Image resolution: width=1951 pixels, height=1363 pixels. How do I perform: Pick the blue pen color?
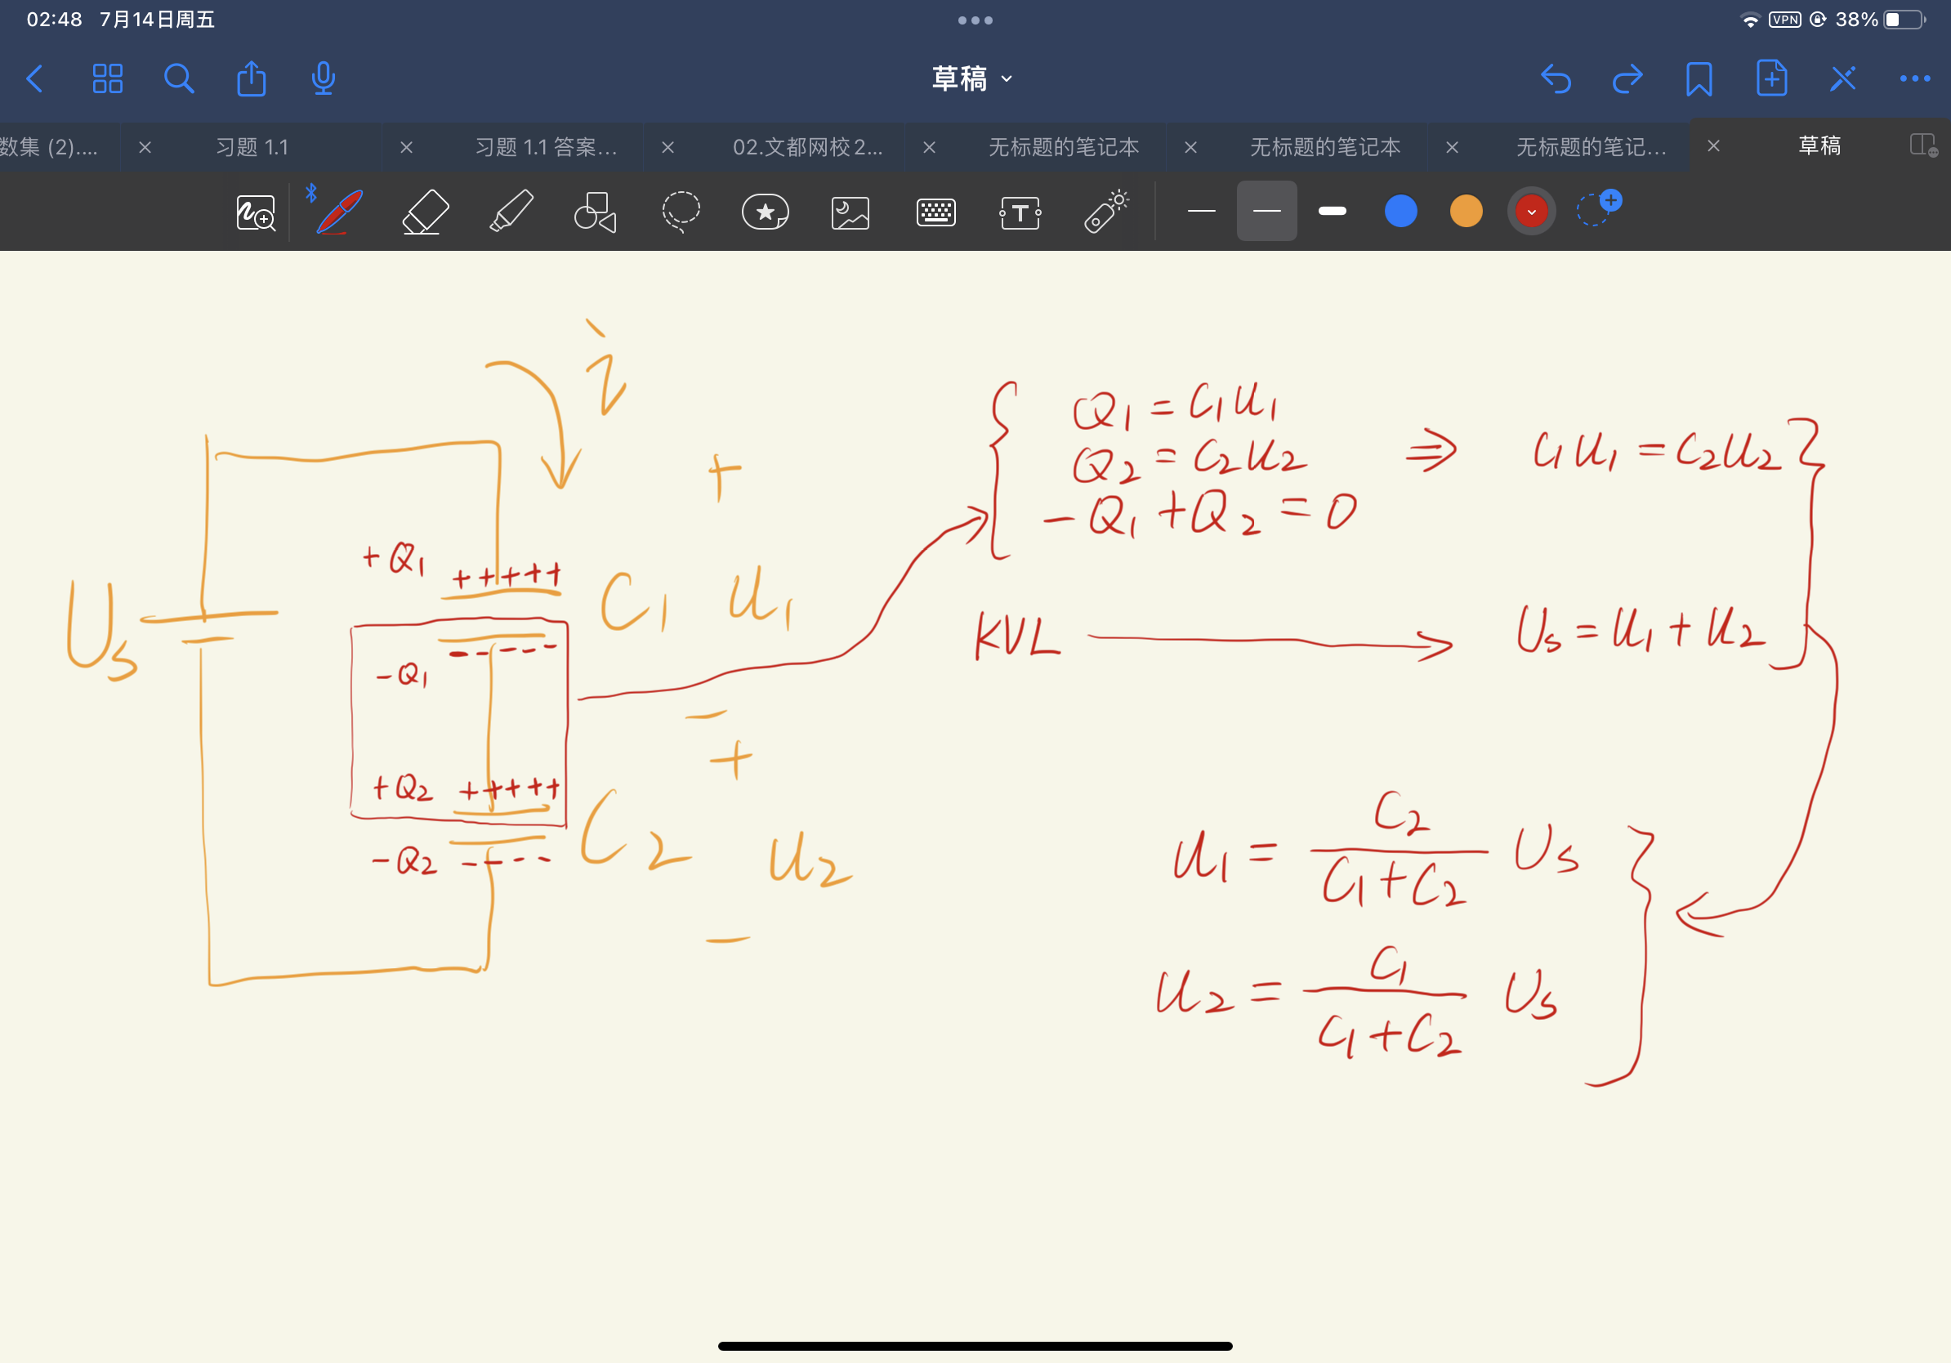coord(1400,211)
